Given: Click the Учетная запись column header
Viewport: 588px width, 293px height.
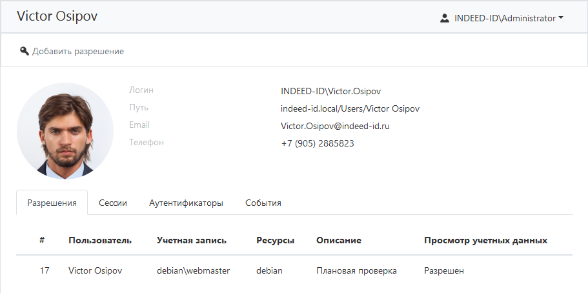Looking at the screenshot, I should [x=192, y=240].
